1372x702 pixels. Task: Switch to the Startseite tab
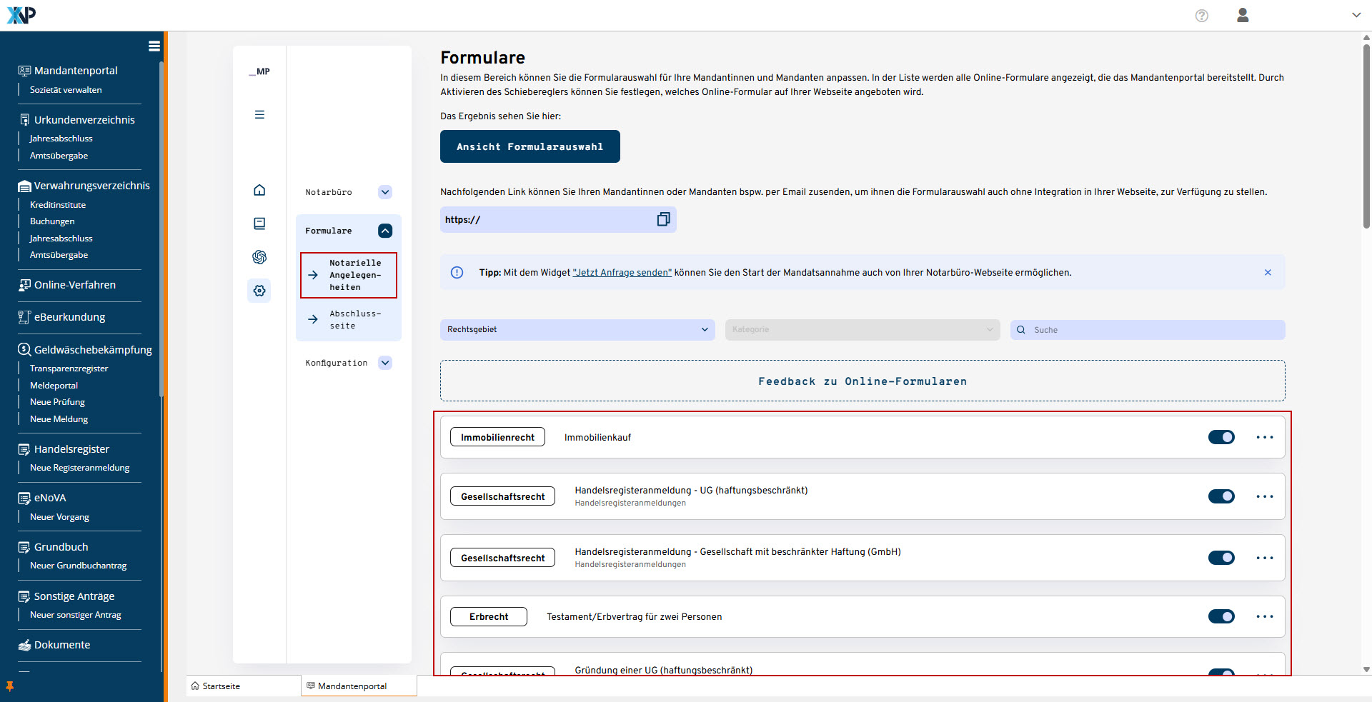(x=244, y=686)
